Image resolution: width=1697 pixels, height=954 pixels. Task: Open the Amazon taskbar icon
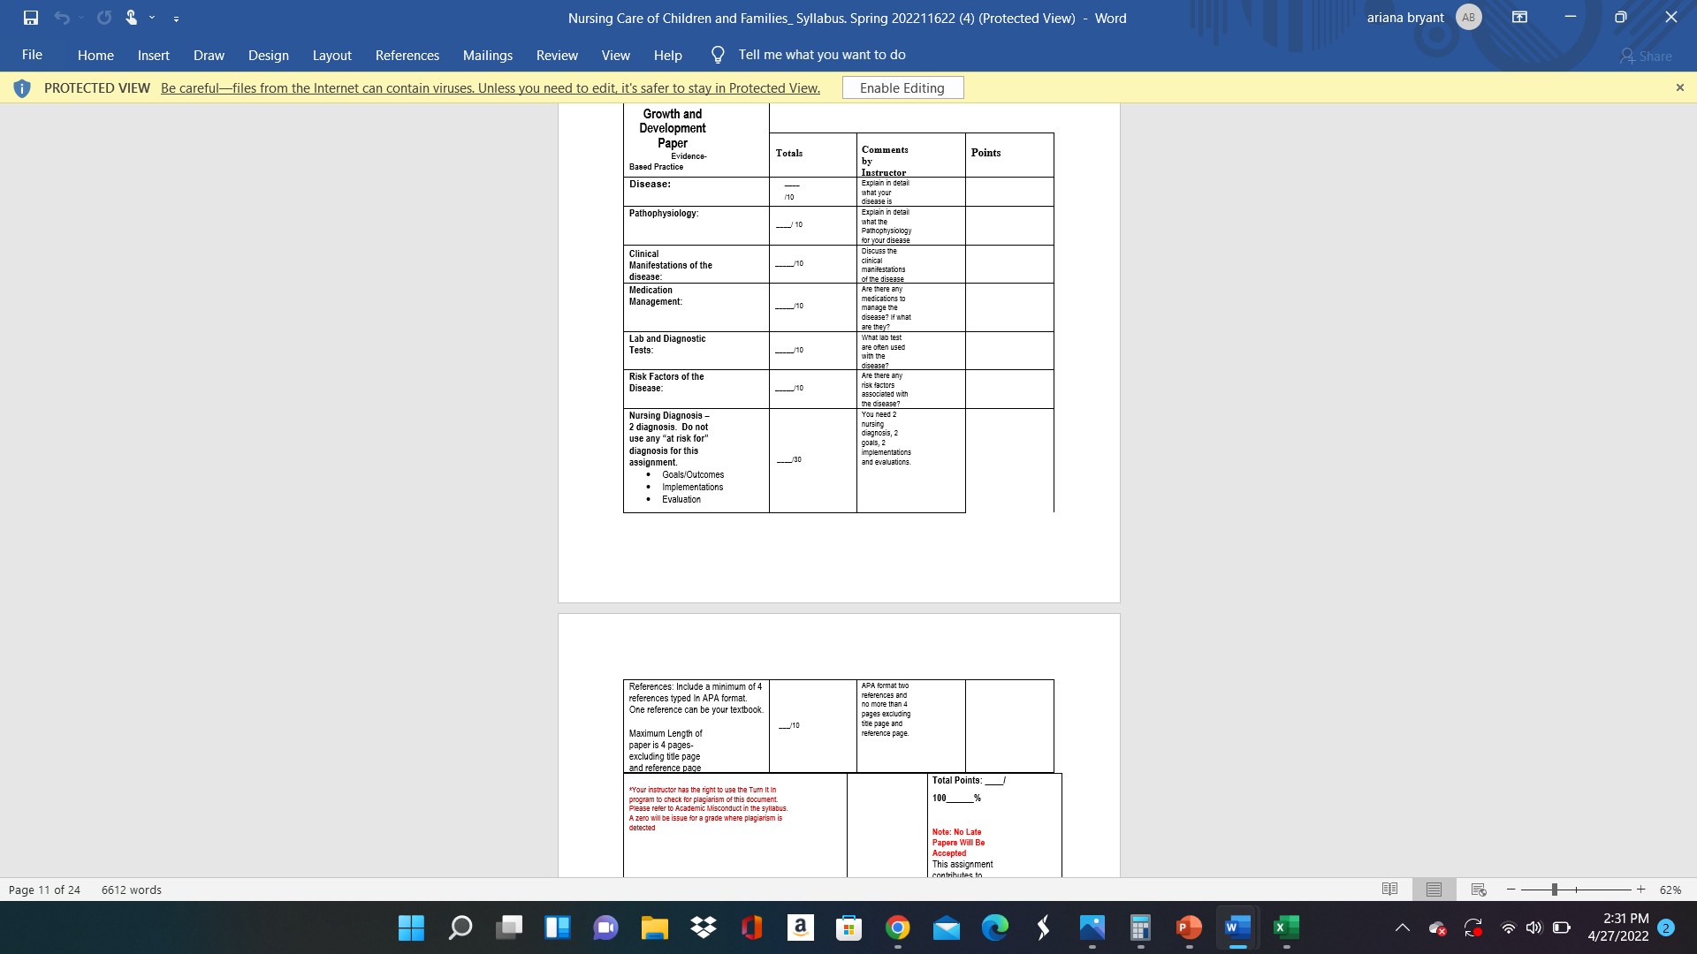click(800, 927)
